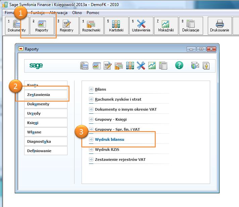Open Rachunek zysków i strat report
This screenshot has width=239, height=207.
(118, 99)
